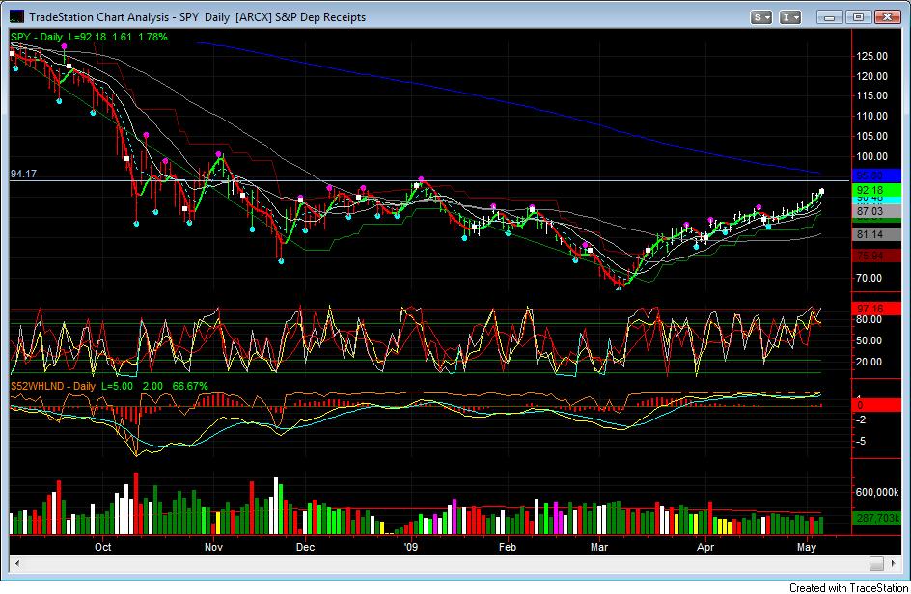Click the horizontal scrollbar thumb
The height and width of the screenshot is (594, 911).
tap(876, 562)
